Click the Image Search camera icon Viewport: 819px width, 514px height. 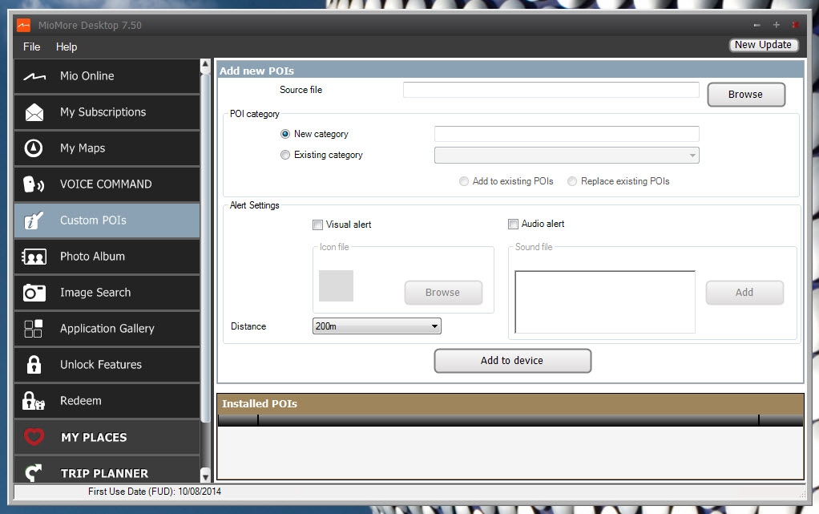point(34,293)
